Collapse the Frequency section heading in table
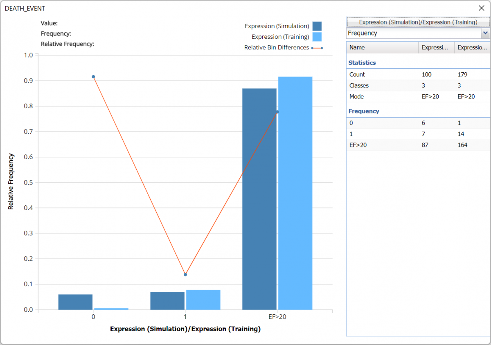The image size is (491, 345). pyautogui.click(x=364, y=111)
